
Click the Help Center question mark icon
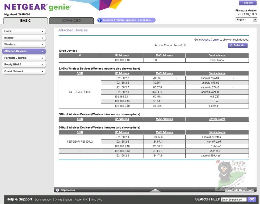57,190
